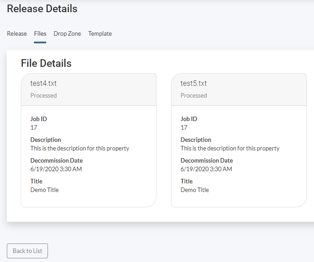This screenshot has height=262, width=314.
Task: Click the Release Details page heading
Action: (x=42, y=9)
